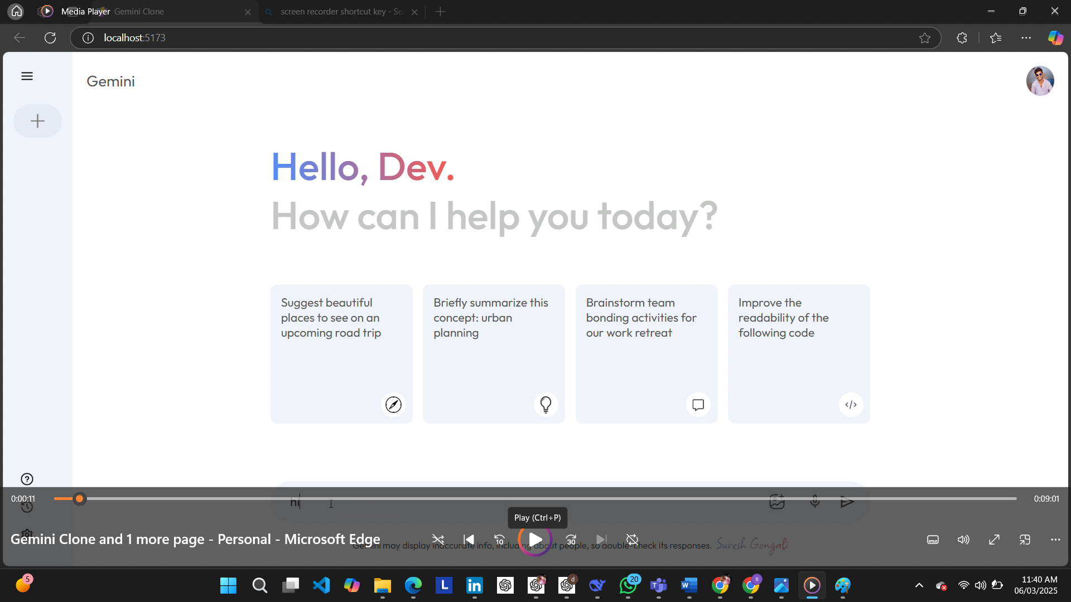Open LinkedIn from the taskbar
The height and width of the screenshot is (602, 1071).
tap(474, 585)
